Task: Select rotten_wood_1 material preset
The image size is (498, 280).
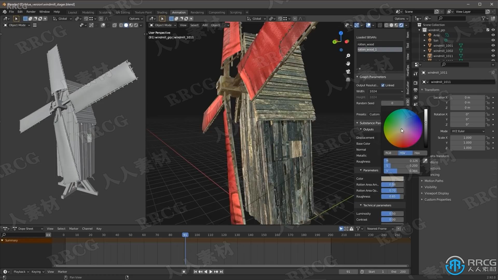Action: tap(379, 49)
